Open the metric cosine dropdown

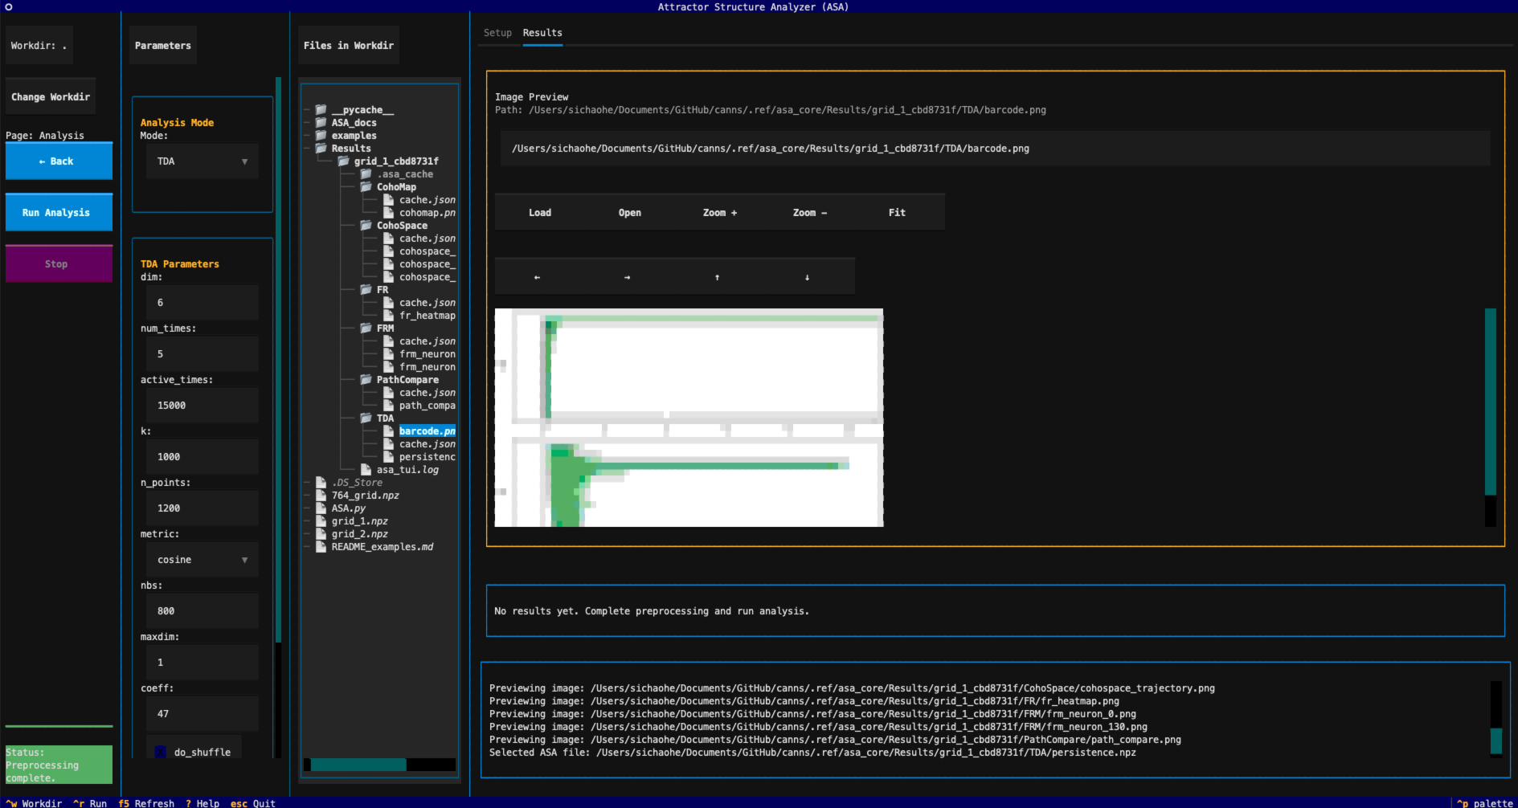202,560
